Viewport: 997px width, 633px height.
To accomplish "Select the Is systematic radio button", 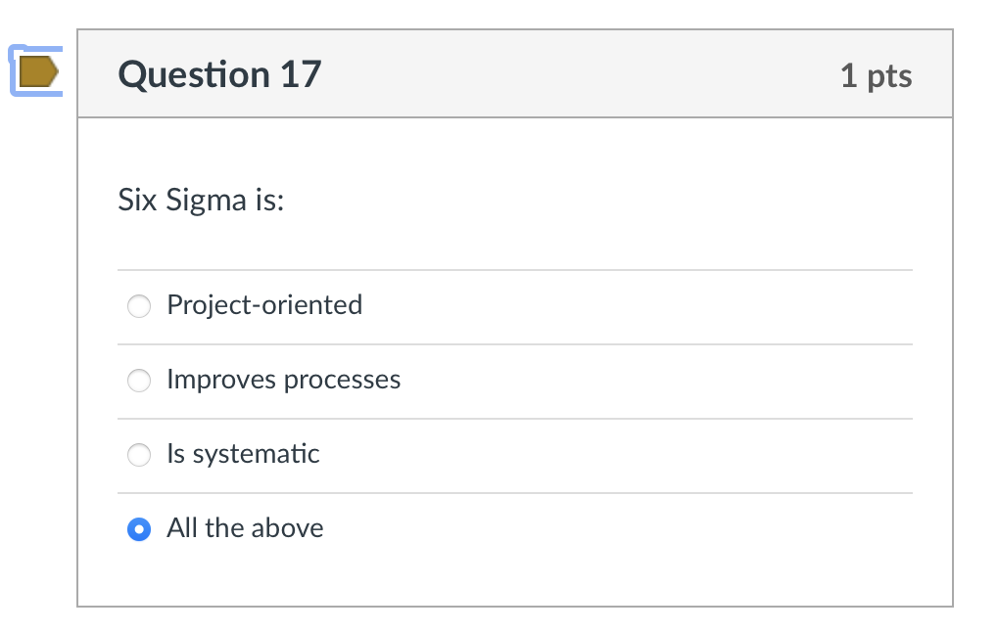I will [138, 455].
